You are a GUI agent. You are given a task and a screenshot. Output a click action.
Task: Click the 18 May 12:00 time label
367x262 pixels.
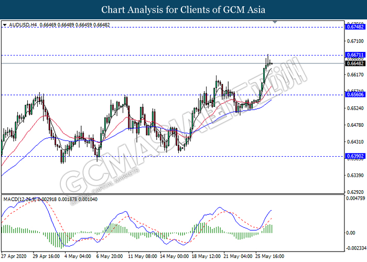coord(206,256)
